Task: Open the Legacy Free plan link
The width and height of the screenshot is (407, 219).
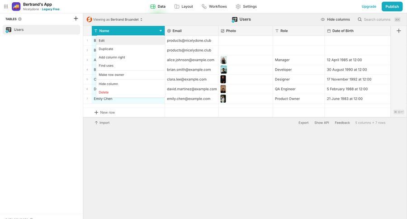Action: 51,9
